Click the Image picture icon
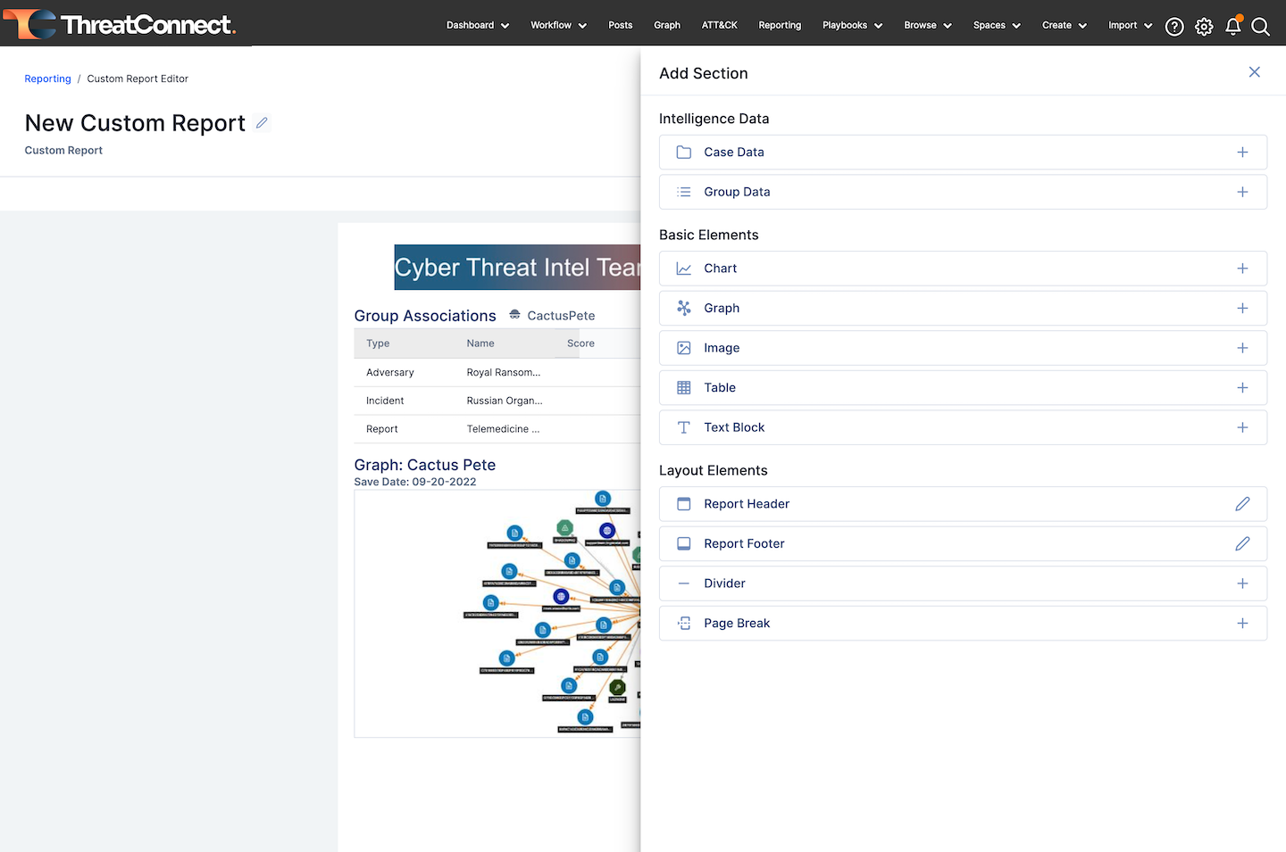1286x852 pixels. pyautogui.click(x=684, y=348)
